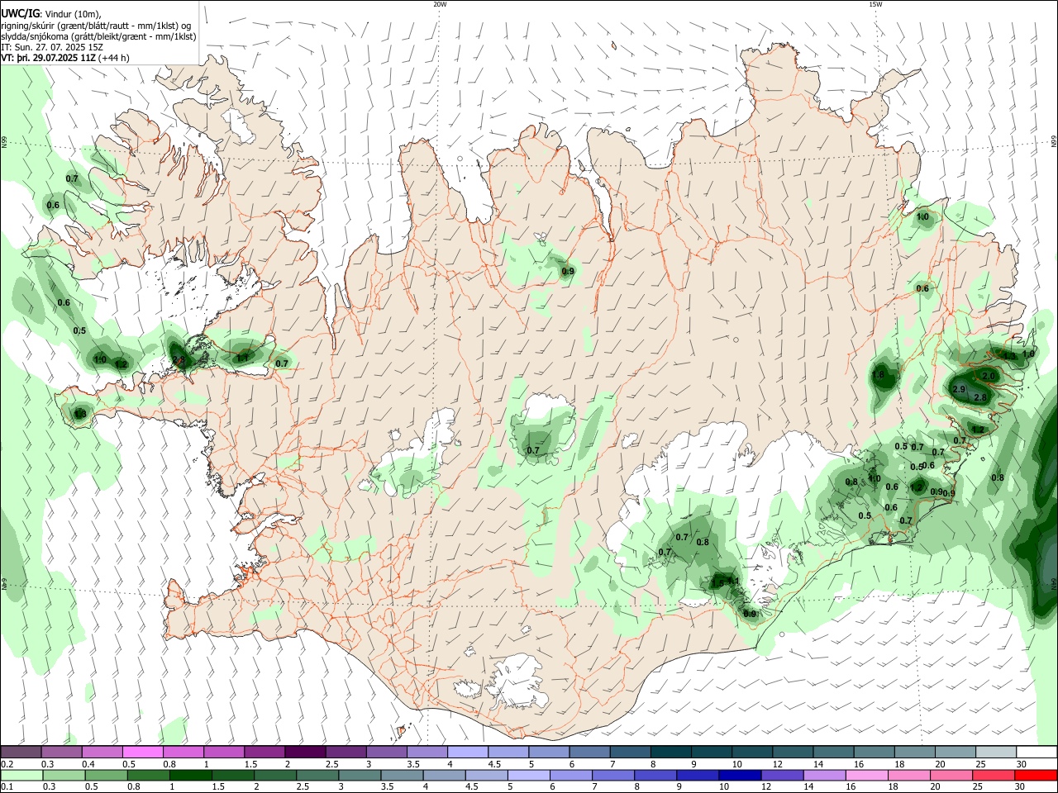The width and height of the screenshot is (1058, 793).
Task: Click the rain-scale swatch between 0.1 and 0.3
Action: coord(21,775)
